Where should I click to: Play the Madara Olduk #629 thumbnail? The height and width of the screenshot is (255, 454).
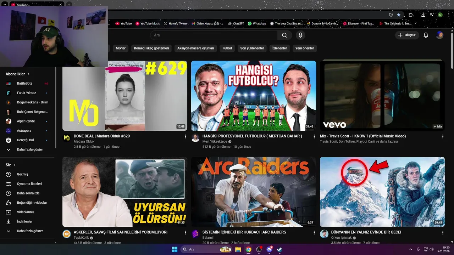(x=125, y=96)
